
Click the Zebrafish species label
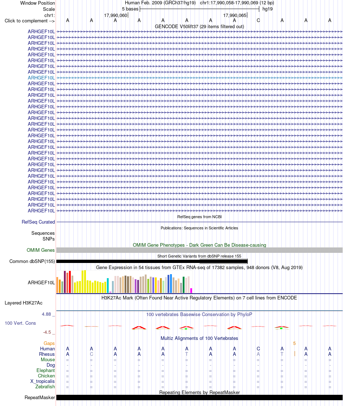tap(45, 386)
